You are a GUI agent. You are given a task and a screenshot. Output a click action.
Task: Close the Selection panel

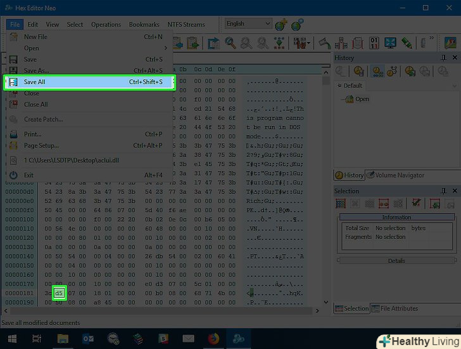click(455, 191)
